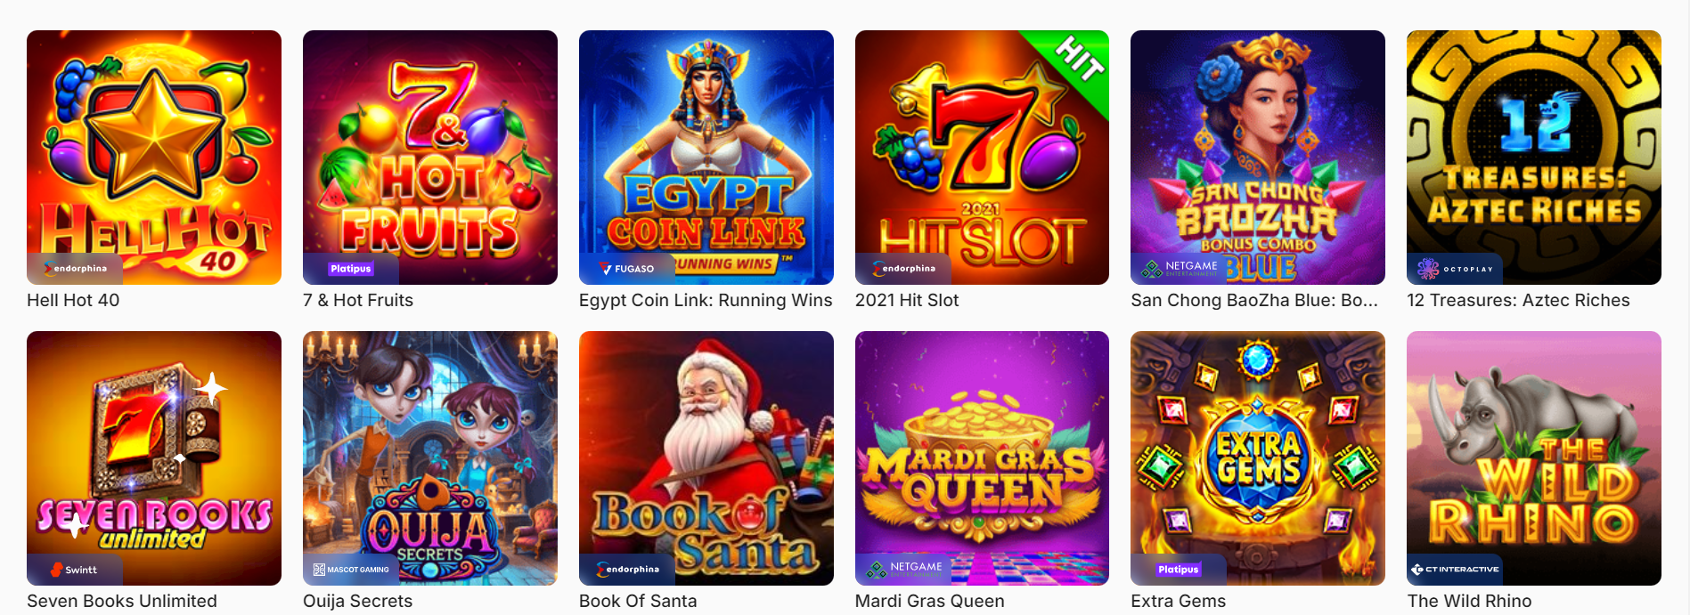
Task: Select the San Chong BaoZha Blue game image
Action: pyautogui.click(x=1258, y=158)
